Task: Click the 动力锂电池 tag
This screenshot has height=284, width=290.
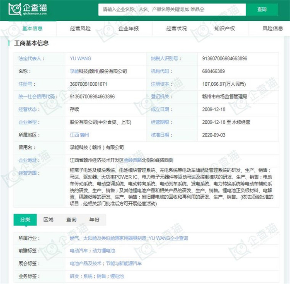Action: 104,251
